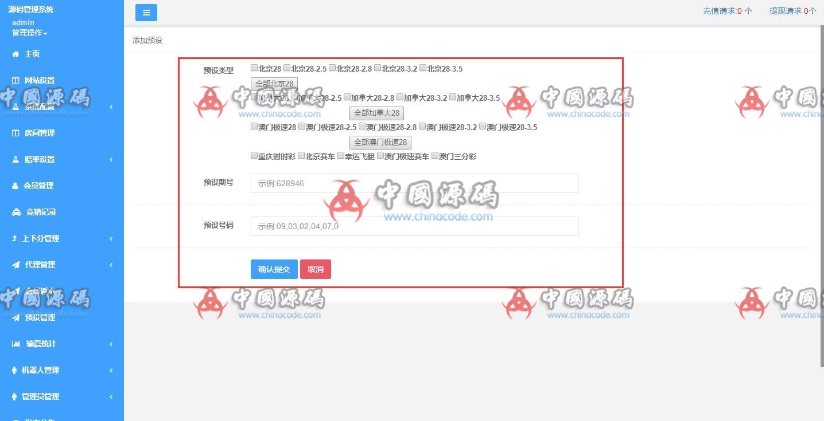Click the 添加预设 page heading
The height and width of the screenshot is (421, 824).
[x=147, y=40]
